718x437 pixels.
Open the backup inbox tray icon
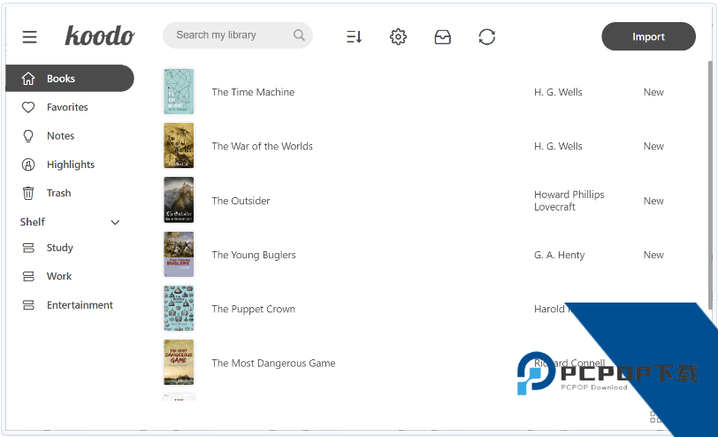(442, 36)
